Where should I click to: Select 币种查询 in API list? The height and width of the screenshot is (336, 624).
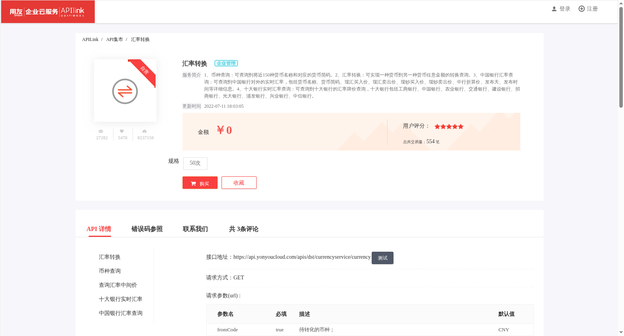pos(110,271)
